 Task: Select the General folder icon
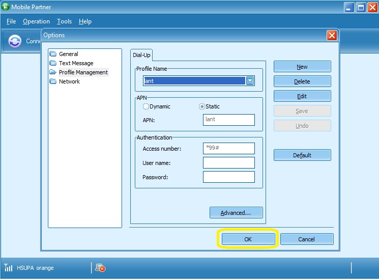pyautogui.click(x=53, y=54)
